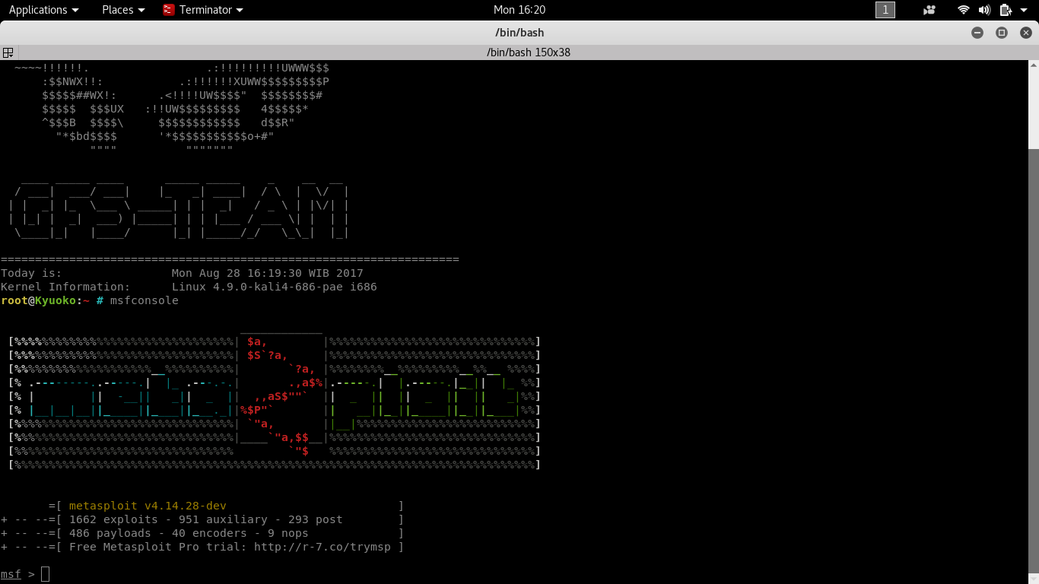Open the Places menu

point(123,10)
